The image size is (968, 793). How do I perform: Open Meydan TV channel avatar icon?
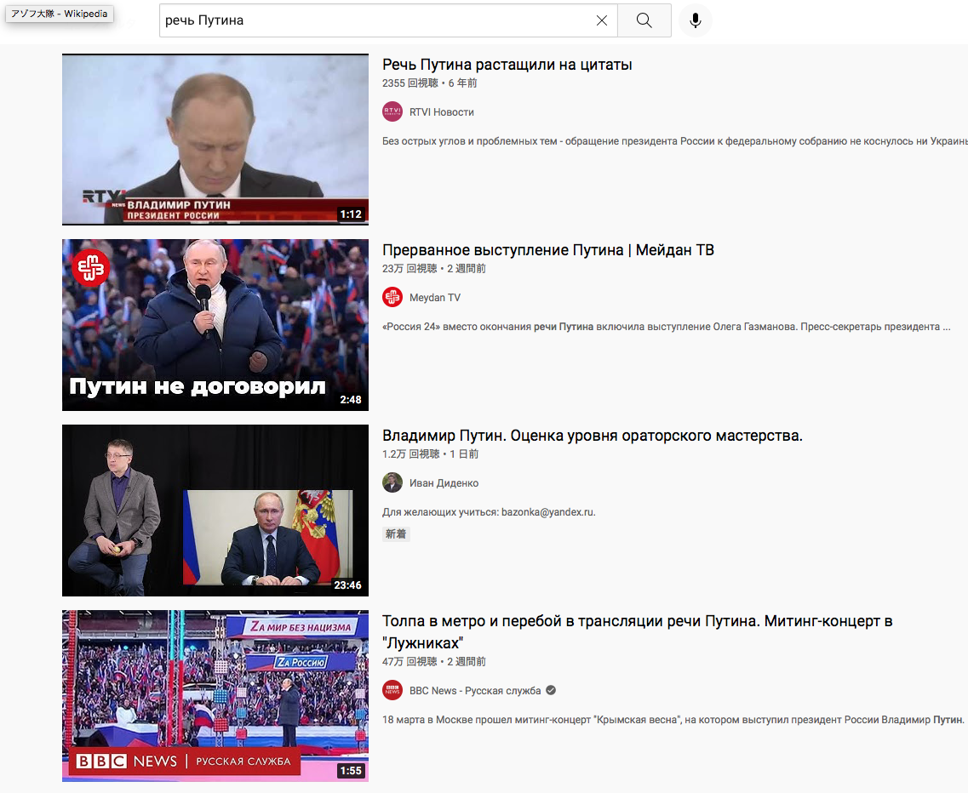tap(392, 298)
